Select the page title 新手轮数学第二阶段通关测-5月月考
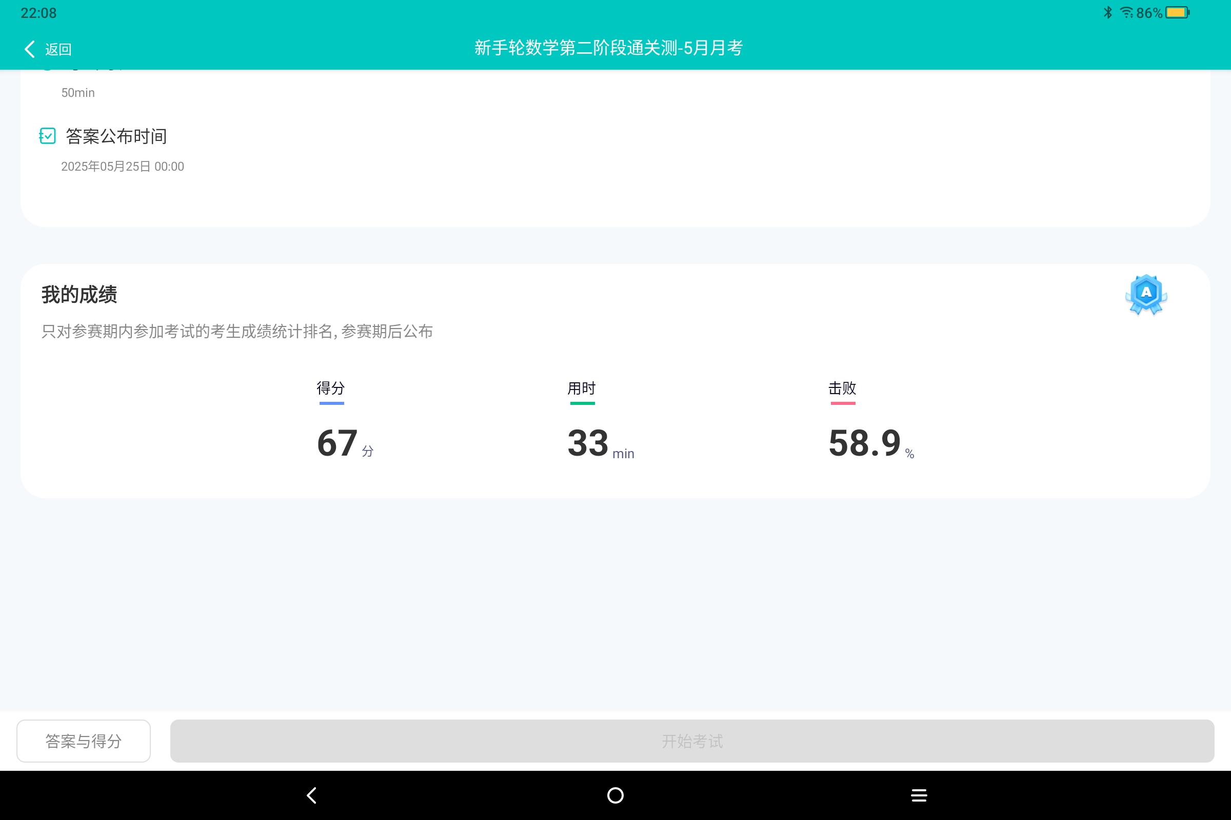This screenshot has height=820, width=1231. [609, 48]
